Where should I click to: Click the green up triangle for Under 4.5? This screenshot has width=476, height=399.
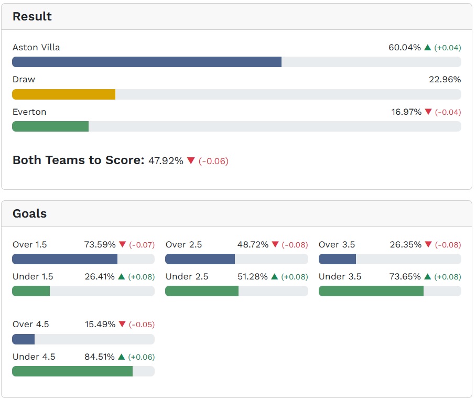122,357
